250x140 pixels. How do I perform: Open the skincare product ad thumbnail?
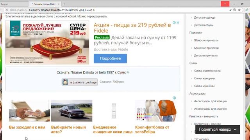tap(114, 110)
